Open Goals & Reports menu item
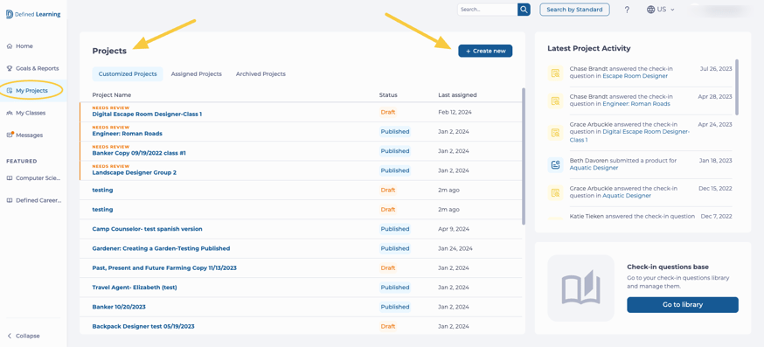 click(x=37, y=68)
